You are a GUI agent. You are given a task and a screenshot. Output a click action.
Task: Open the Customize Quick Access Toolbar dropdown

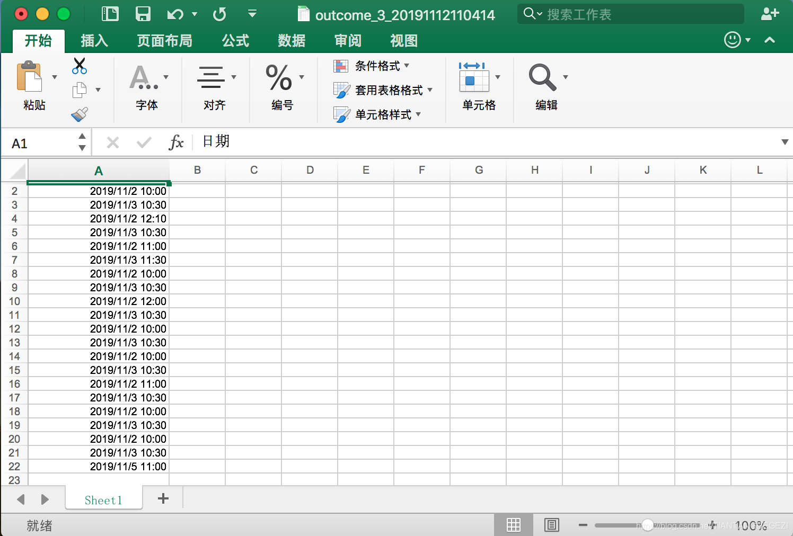click(x=252, y=14)
